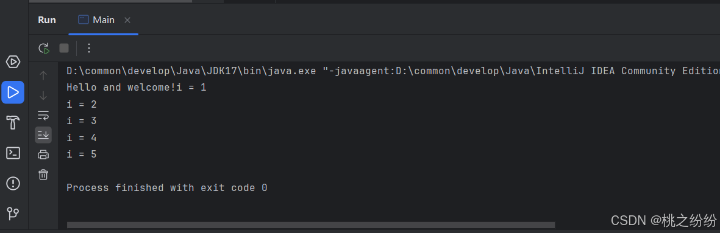Screen dimensions: 720x233
Task: Open the Services tool window
Action: pos(13,61)
